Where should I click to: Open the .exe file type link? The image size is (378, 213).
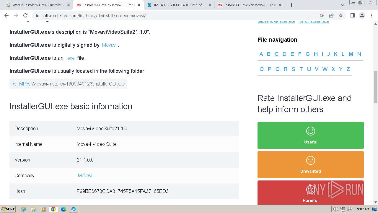point(71,58)
